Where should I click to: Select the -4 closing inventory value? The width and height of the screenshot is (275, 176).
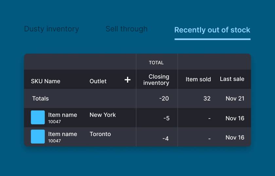click(x=166, y=139)
